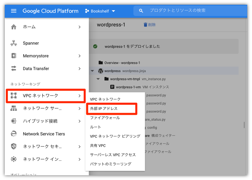Image resolution: width=252 pixels, height=180 pixels.
Task: Expand the ネットワーク サー... chevron
Action: point(80,109)
